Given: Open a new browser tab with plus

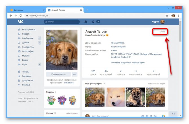Looking at the screenshot, I should (87, 10).
